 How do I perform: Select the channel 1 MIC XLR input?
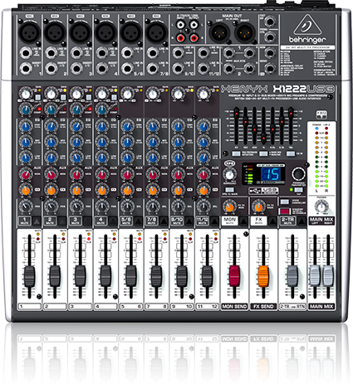(x=29, y=32)
